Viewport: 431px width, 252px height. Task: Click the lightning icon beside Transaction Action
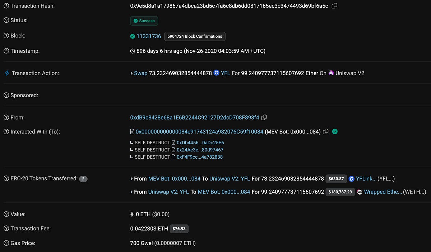coord(6,73)
